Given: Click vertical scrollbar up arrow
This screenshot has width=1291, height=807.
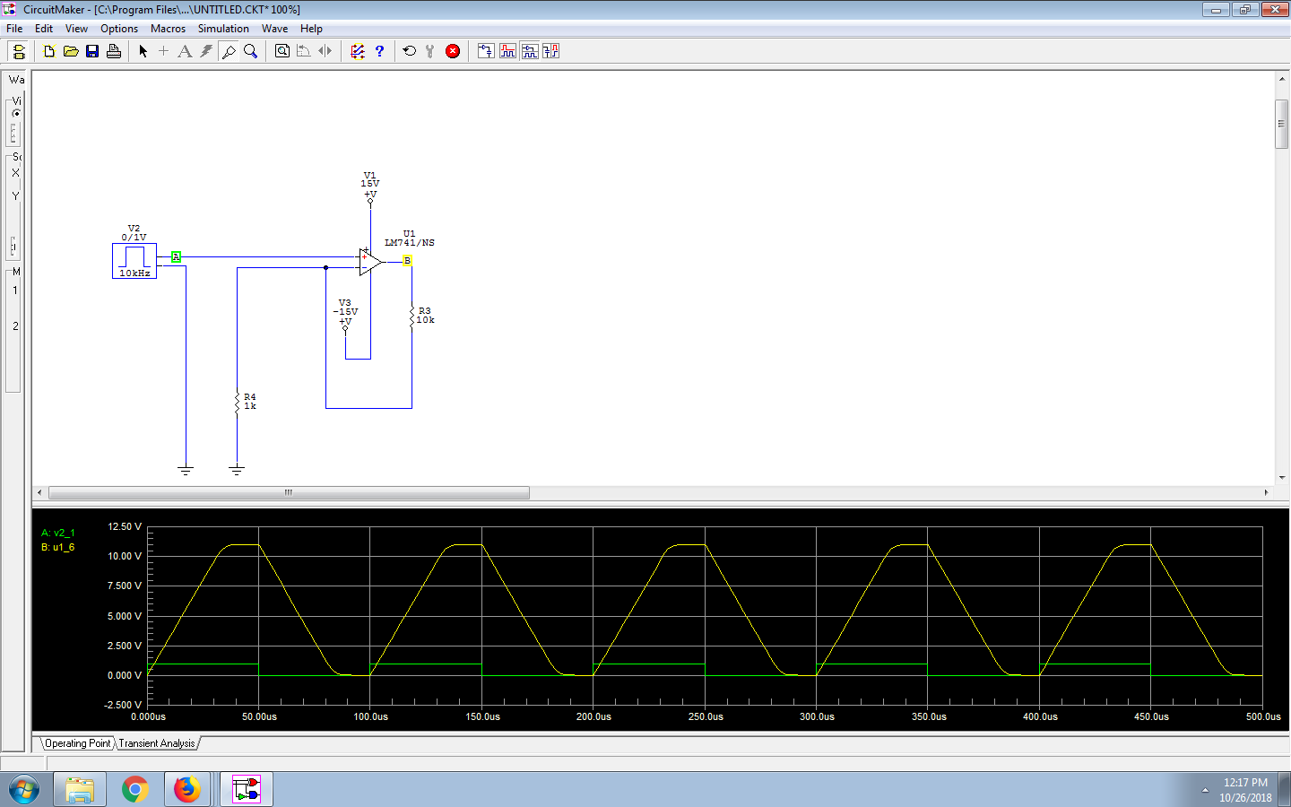Looking at the screenshot, I should pos(1282,80).
